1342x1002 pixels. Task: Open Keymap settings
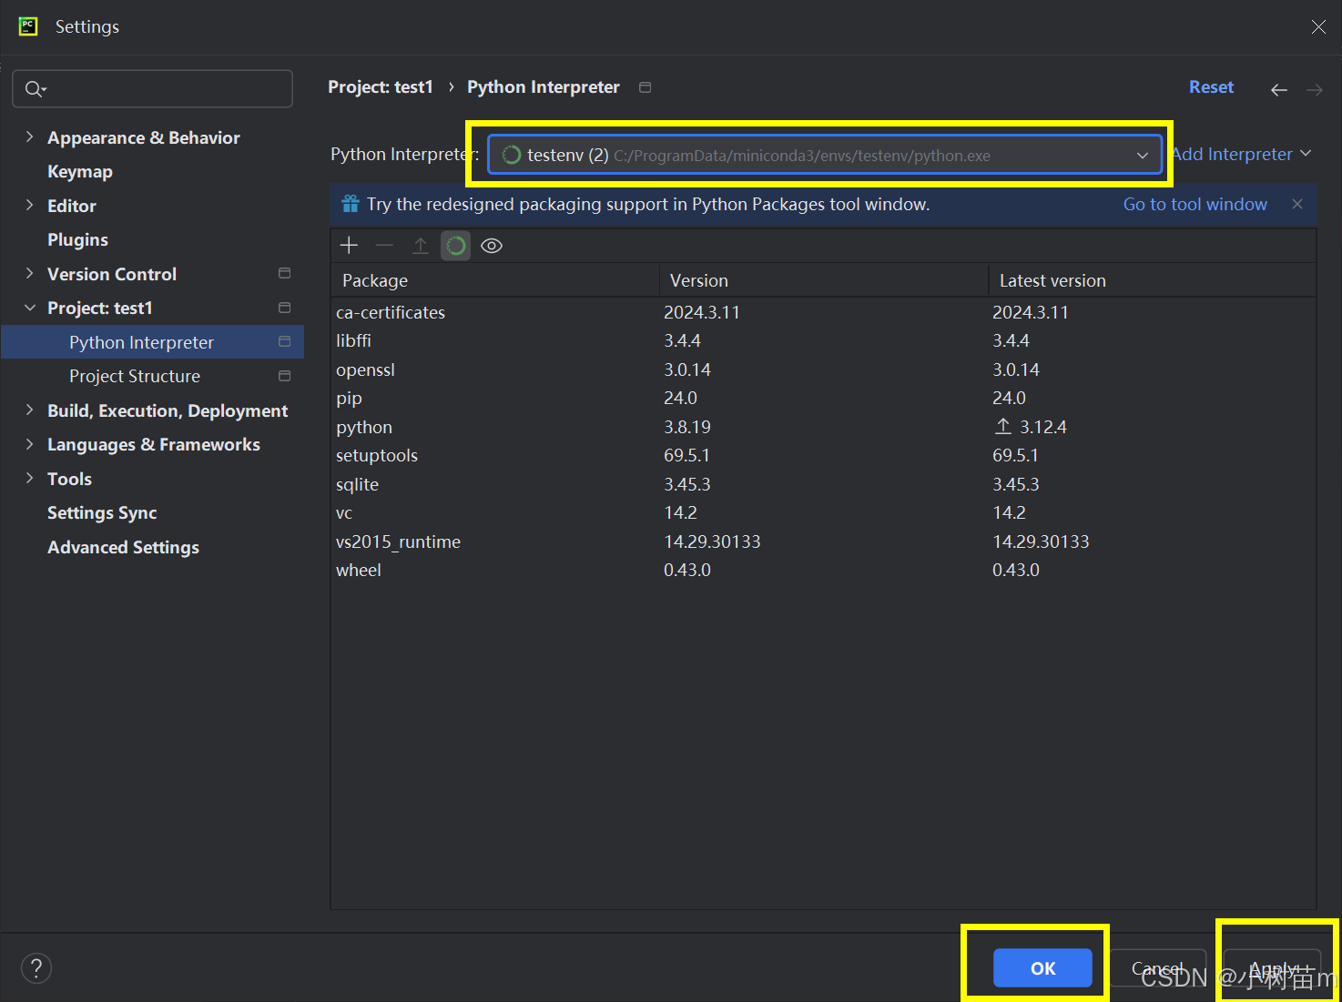(x=80, y=171)
